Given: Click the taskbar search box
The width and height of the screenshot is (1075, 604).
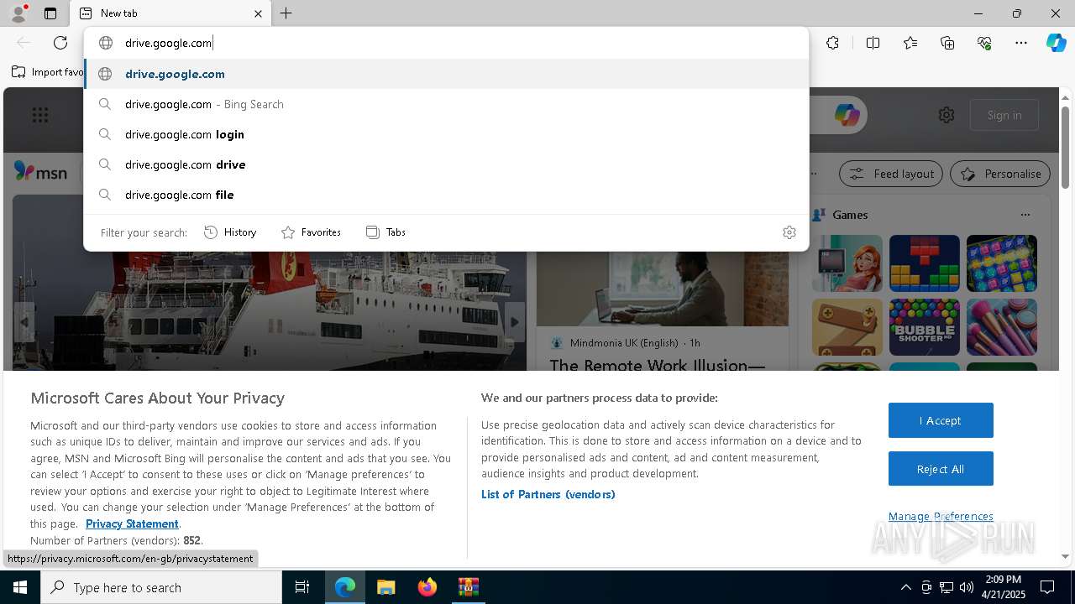Looking at the screenshot, I should 161,587.
